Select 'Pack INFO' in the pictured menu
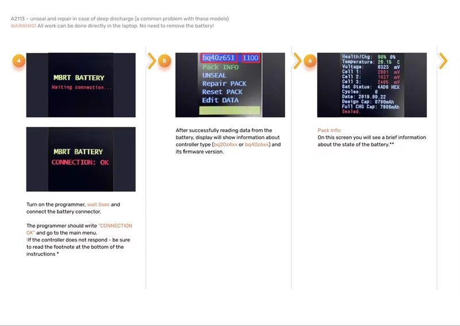Viewport: 460px width, 326px height. pos(220,67)
